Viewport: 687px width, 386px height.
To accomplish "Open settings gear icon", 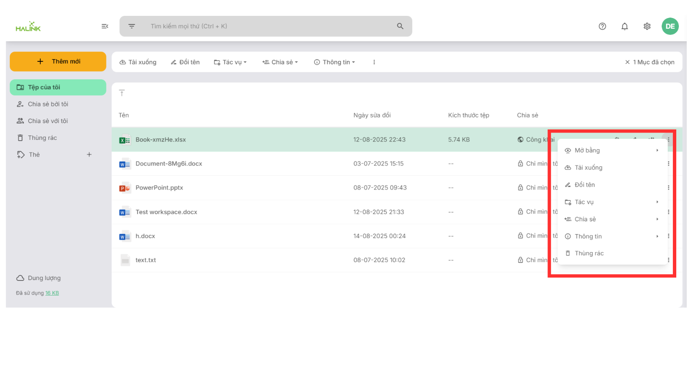I will coord(647,26).
